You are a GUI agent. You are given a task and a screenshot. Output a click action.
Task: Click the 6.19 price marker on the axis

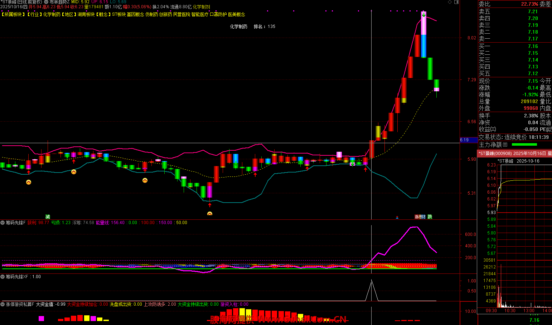tap(465, 140)
